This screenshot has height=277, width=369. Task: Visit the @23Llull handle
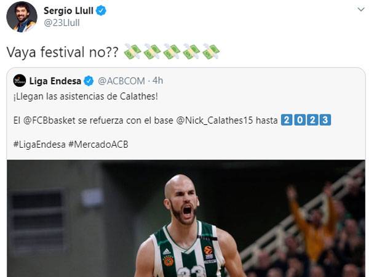[61, 23]
